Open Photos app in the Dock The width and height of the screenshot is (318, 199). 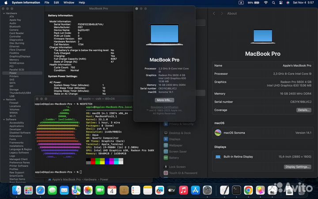[88, 190]
